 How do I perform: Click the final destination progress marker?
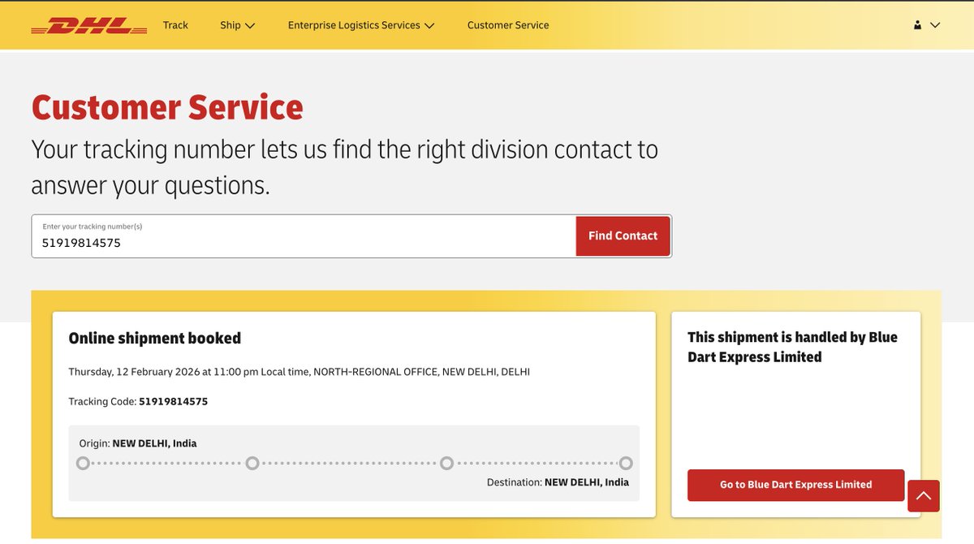coord(626,464)
